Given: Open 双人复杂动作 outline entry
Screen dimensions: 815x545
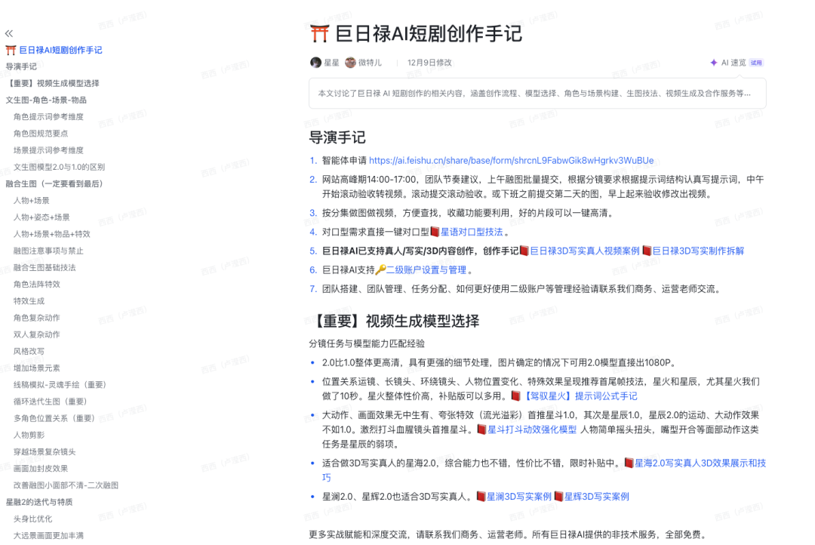Looking at the screenshot, I should point(37,334).
